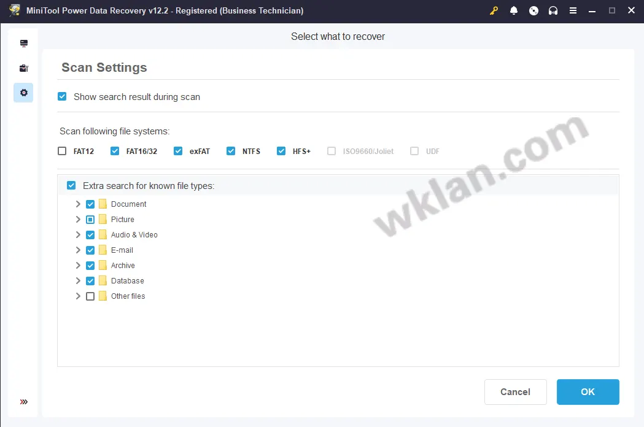Open the toolbox utilities sidebar icon
644x427 pixels.
(x=24, y=68)
